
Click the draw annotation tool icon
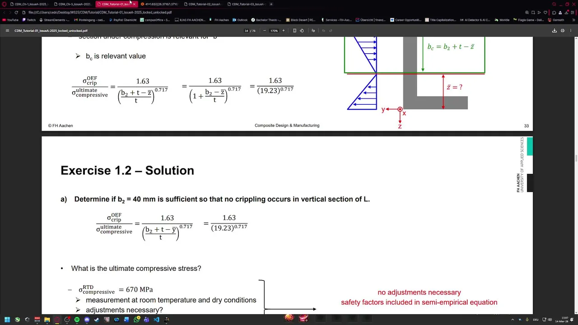pyautogui.click(x=313, y=31)
